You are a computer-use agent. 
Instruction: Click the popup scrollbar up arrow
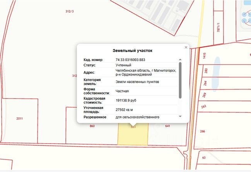180,60
